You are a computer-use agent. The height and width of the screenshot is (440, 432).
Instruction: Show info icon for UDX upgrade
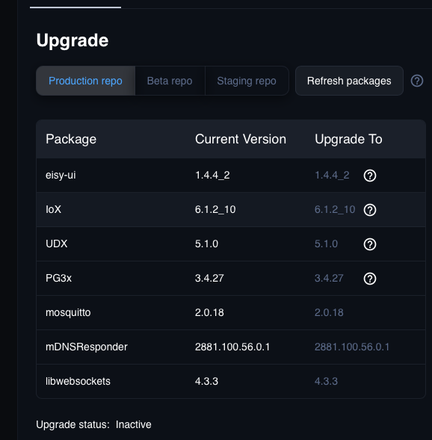pyautogui.click(x=370, y=244)
